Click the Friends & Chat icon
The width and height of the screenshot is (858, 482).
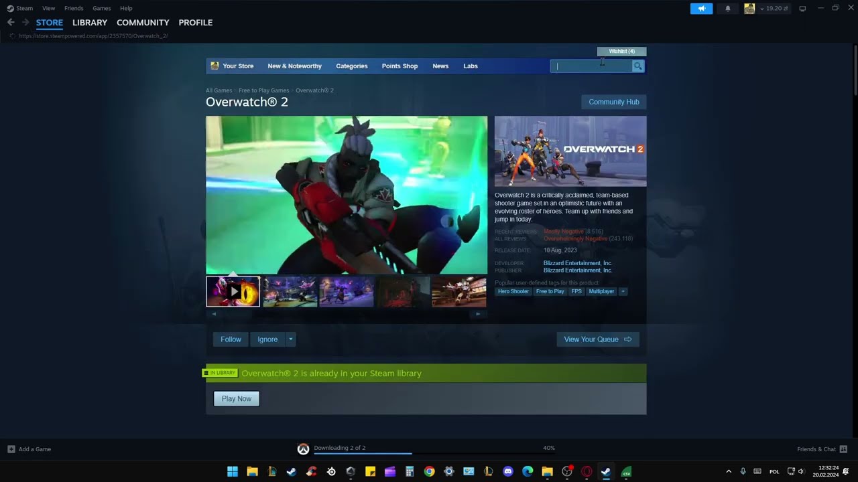[843, 449]
